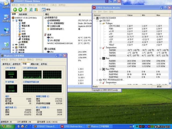
Task: Switch to the 選單 tab in EVEREST
Action: coord(14,14)
